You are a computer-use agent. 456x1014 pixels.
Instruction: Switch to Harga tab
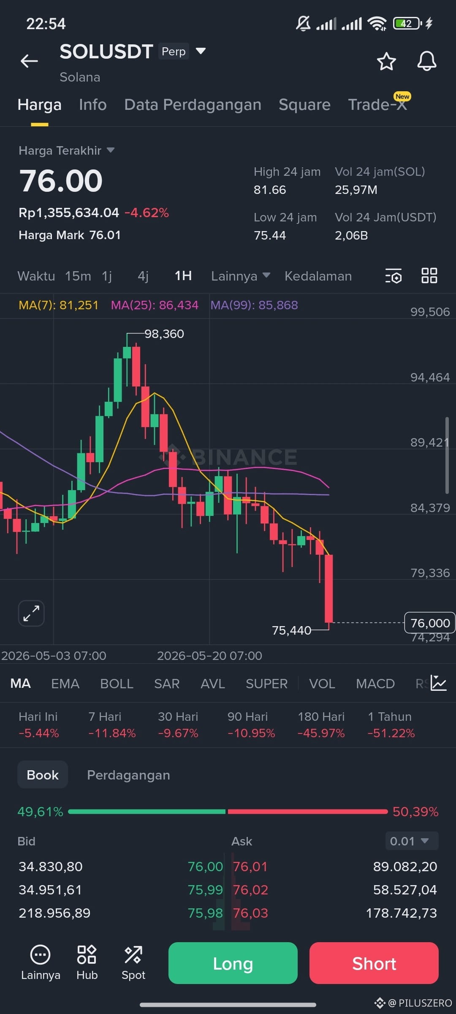[x=40, y=105]
